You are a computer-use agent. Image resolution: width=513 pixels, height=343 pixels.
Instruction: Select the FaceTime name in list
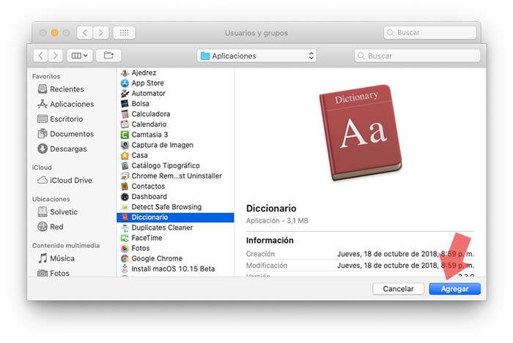point(147,238)
